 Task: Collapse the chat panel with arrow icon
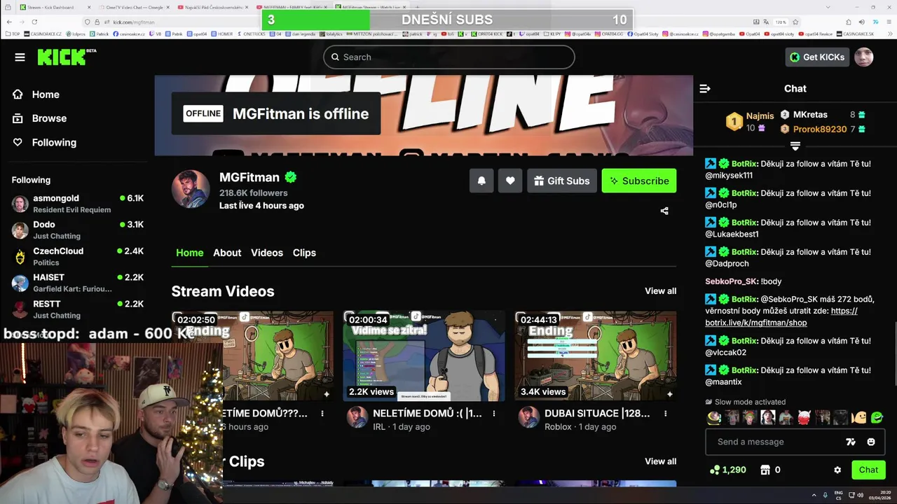coord(705,89)
